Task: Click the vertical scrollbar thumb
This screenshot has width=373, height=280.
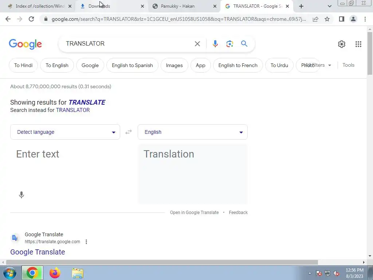Action: click(369, 53)
